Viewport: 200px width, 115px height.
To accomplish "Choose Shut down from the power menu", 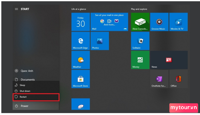I will [36, 91].
